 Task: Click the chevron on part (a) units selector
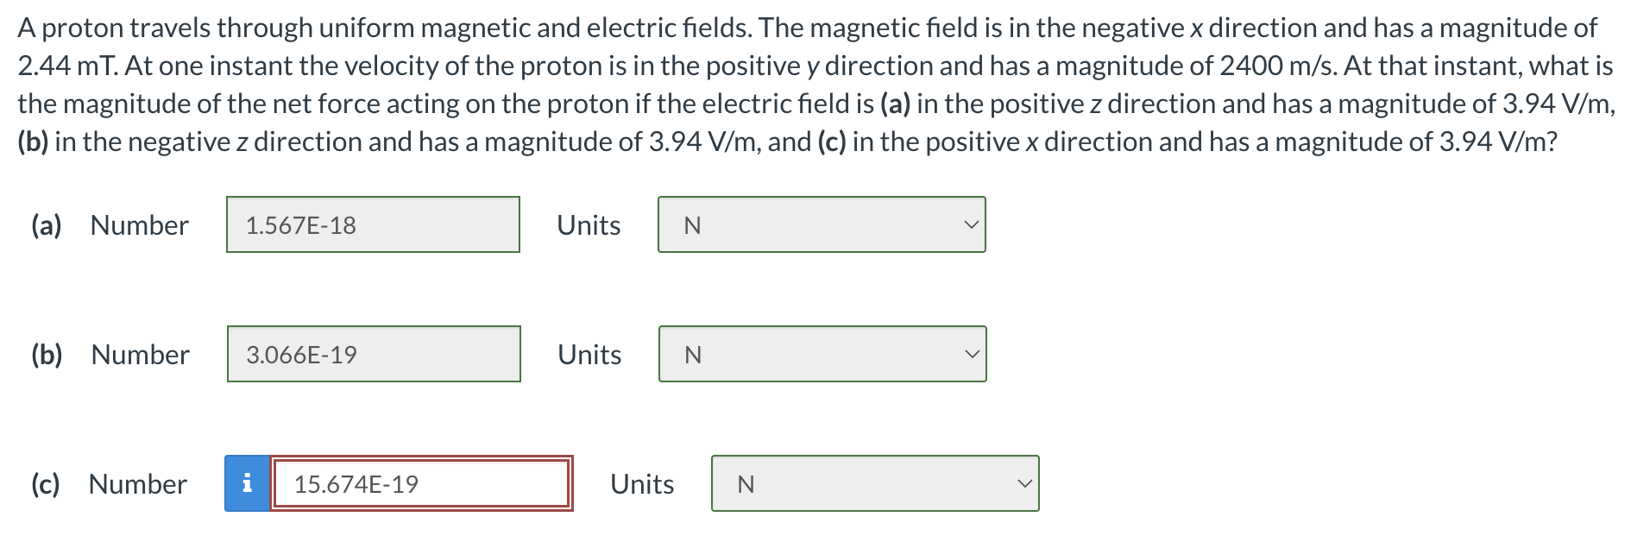coord(971,224)
